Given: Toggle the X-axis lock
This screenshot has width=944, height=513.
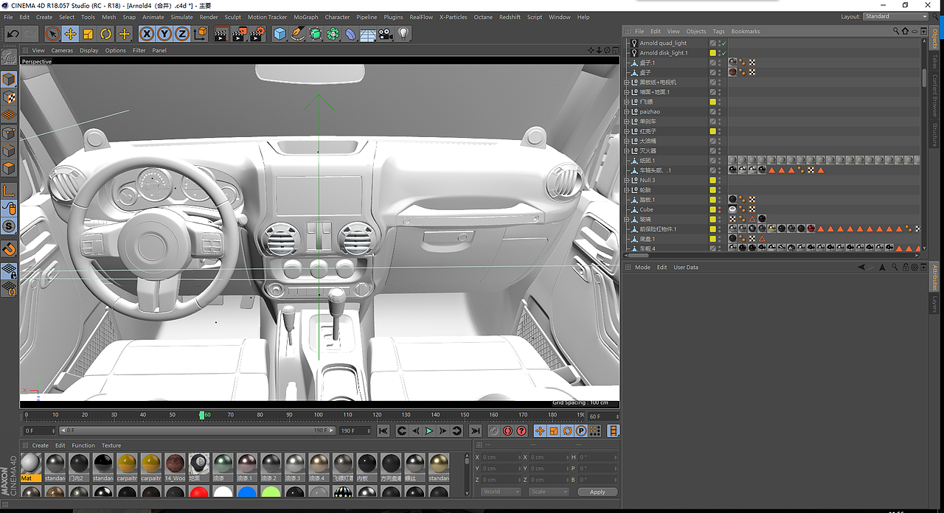Looking at the screenshot, I should tap(147, 34).
